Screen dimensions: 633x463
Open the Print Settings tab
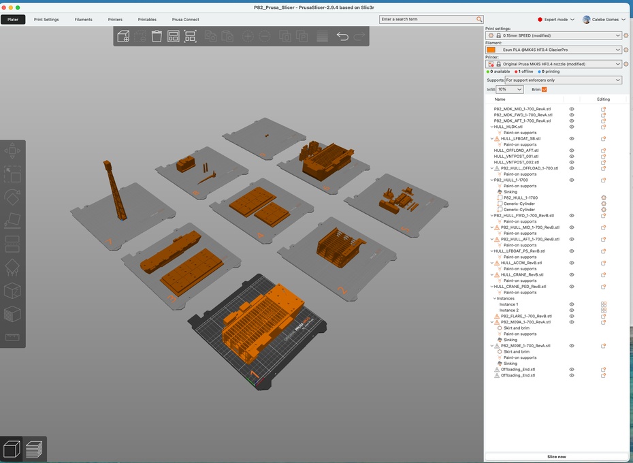[46, 20]
